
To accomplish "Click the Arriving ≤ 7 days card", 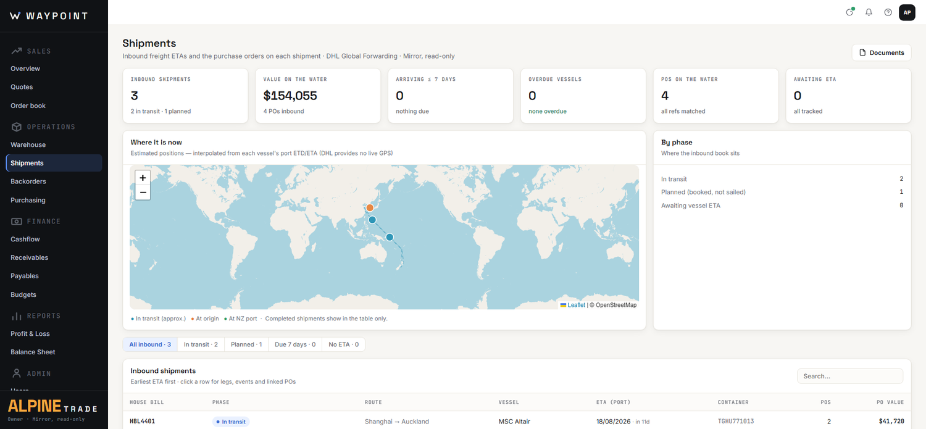I will pyautogui.click(x=451, y=96).
